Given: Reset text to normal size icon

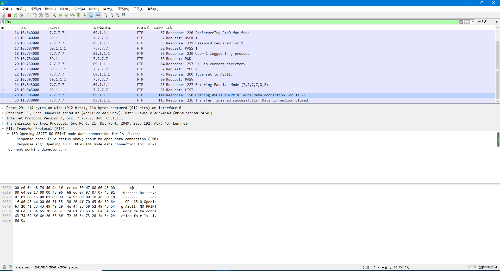Looking at the screenshot, I should point(117,15).
